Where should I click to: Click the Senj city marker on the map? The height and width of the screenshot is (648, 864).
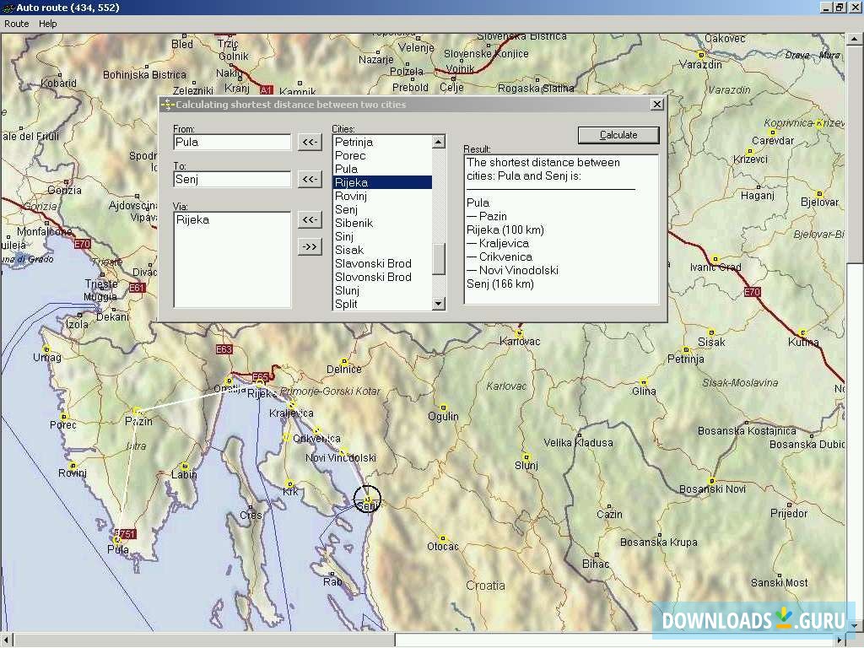[x=368, y=499]
